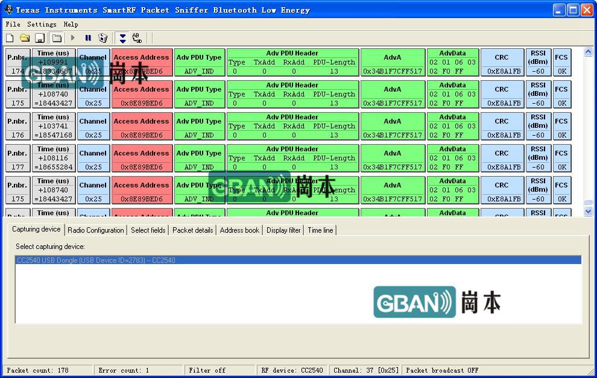Click packet number 177 cell
Screen dimensions: 597x378
click(x=18, y=159)
